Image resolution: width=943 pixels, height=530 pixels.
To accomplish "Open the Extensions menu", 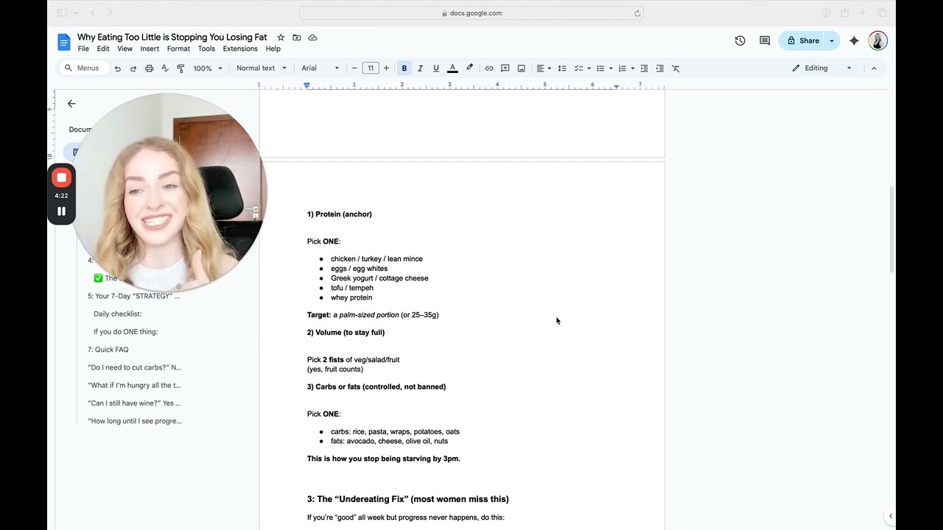I will point(240,49).
